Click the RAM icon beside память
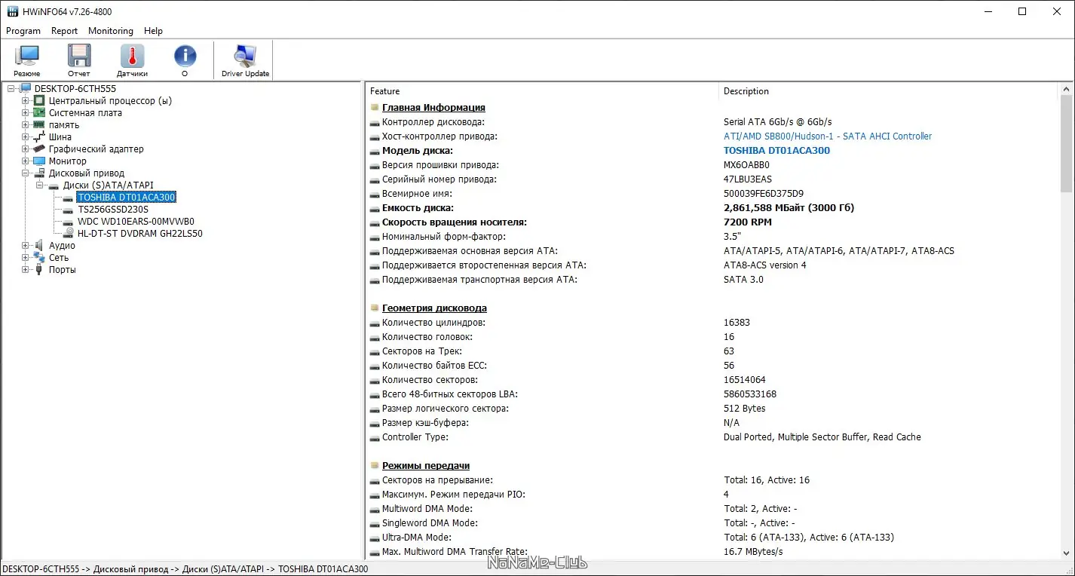Viewport: 1075px width, 576px height. (39, 125)
